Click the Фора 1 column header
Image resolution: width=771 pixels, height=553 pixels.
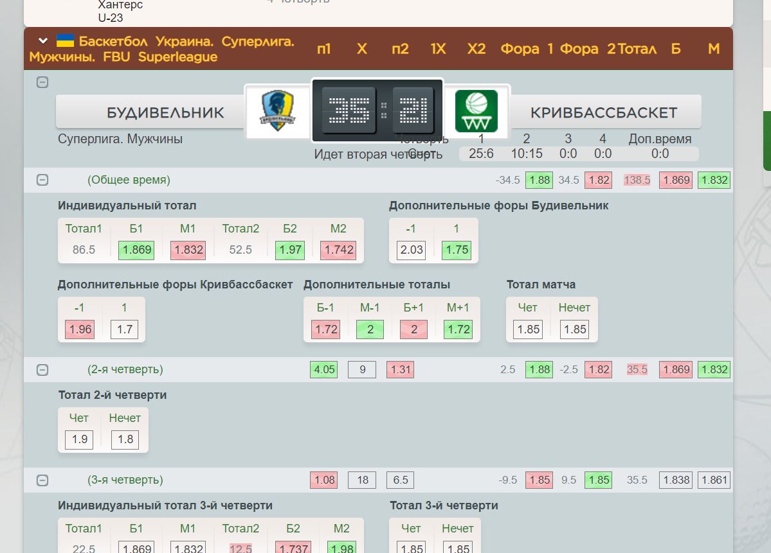pos(527,49)
